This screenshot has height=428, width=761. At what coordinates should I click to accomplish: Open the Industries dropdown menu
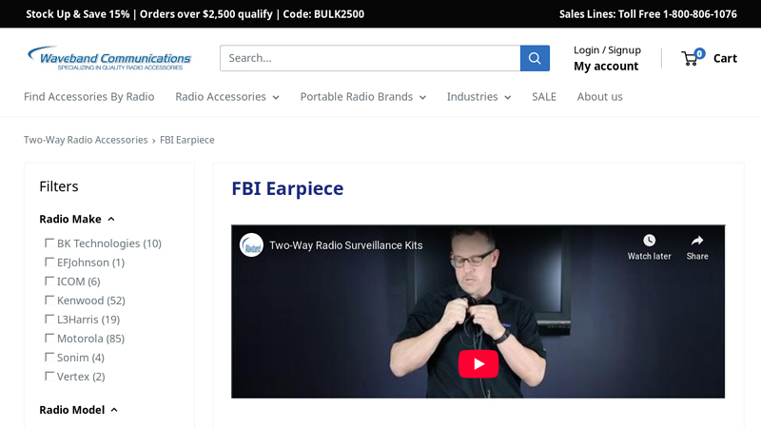click(478, 97)
